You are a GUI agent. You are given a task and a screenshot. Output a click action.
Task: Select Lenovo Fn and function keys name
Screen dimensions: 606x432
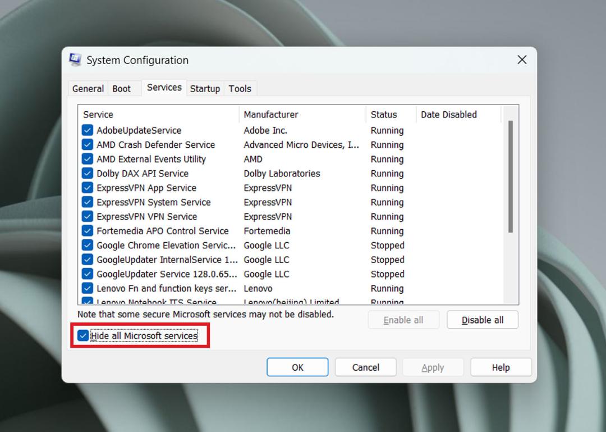[x=166, y=288]
